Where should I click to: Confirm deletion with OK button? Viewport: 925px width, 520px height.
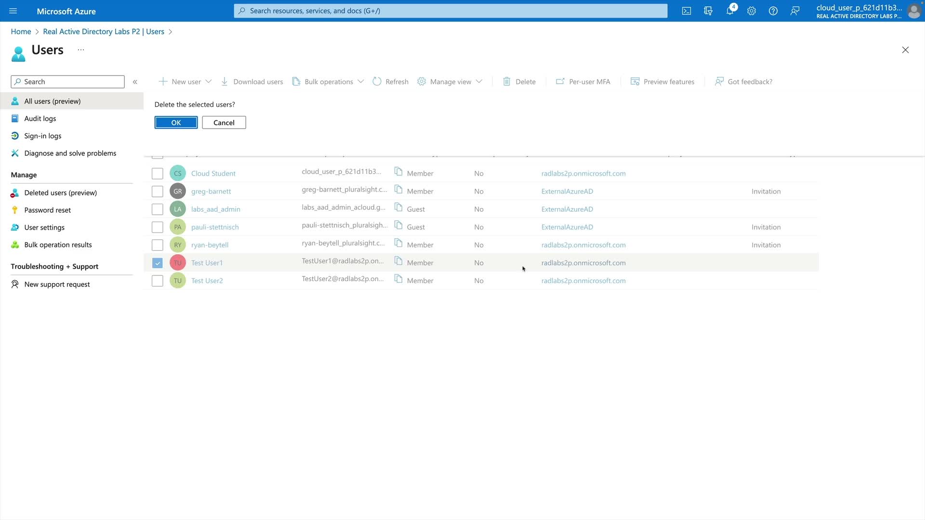176,123
